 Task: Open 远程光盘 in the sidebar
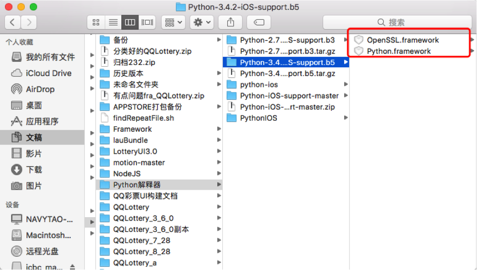[42, 251]
